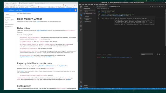Viewport: 166px width, 93px height.
Task: Click the git branch indicator in status bar
Action: click(82, 89)
